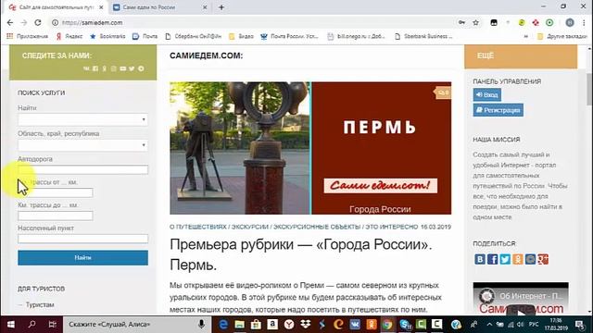Open ЕЩЁ orange header panel
593x333 pixels.
[521, 56]
